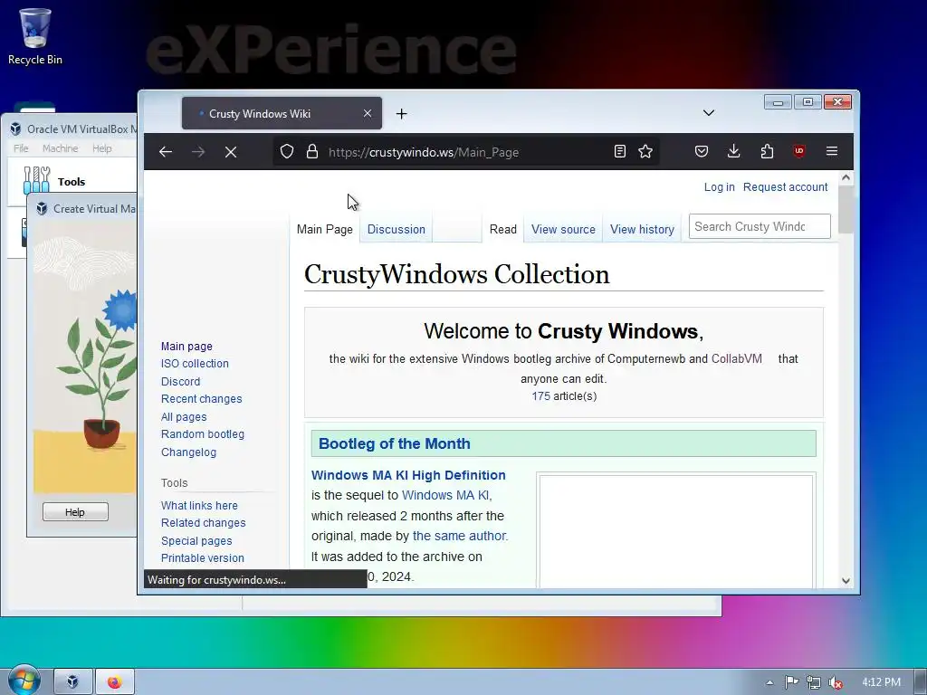Click What links here tool link
This screenshot has height=695, width=927.
pyautogui.click(x=199, y=506)
